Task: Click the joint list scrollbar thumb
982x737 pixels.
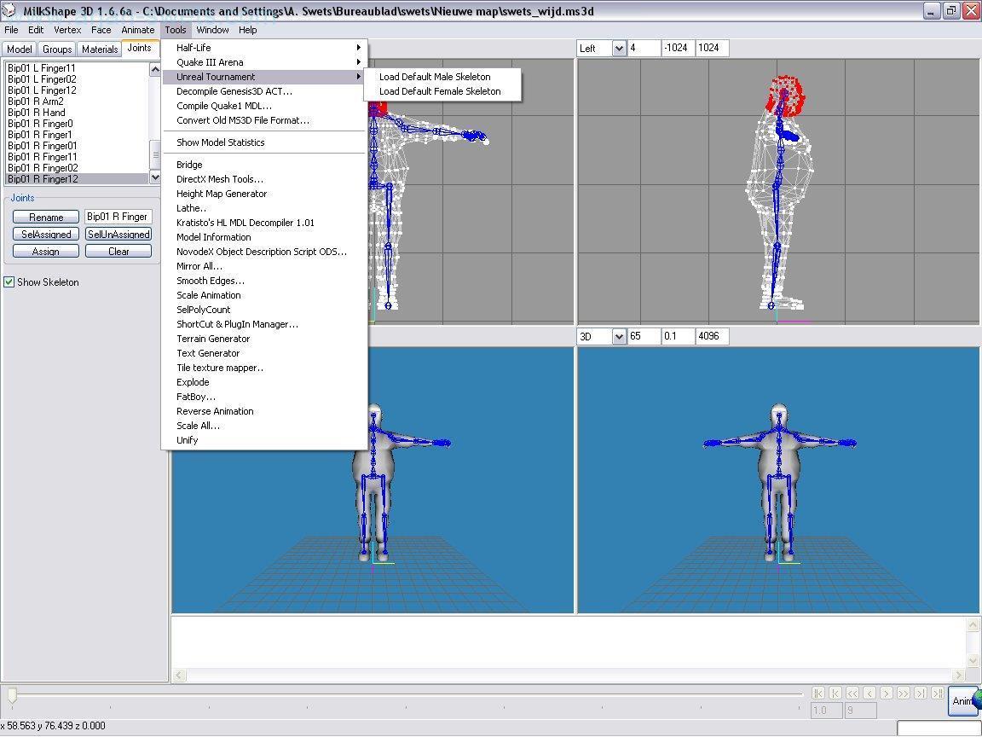Action: point(154,154)
